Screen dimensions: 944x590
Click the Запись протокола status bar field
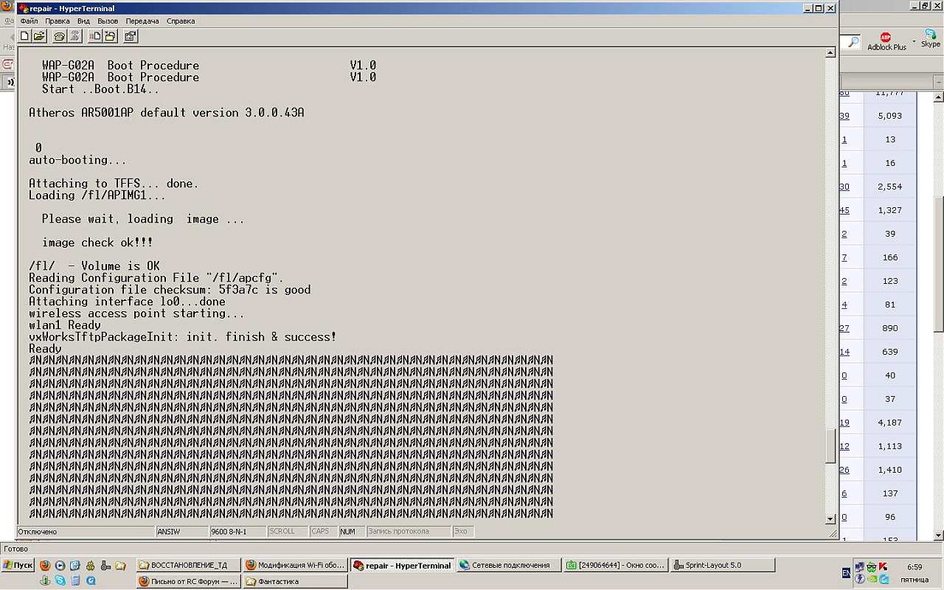coord(409,531)
